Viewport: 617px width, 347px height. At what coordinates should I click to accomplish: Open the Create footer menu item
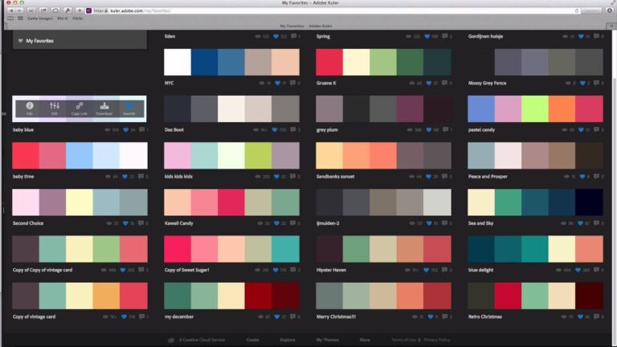point(252,340)
